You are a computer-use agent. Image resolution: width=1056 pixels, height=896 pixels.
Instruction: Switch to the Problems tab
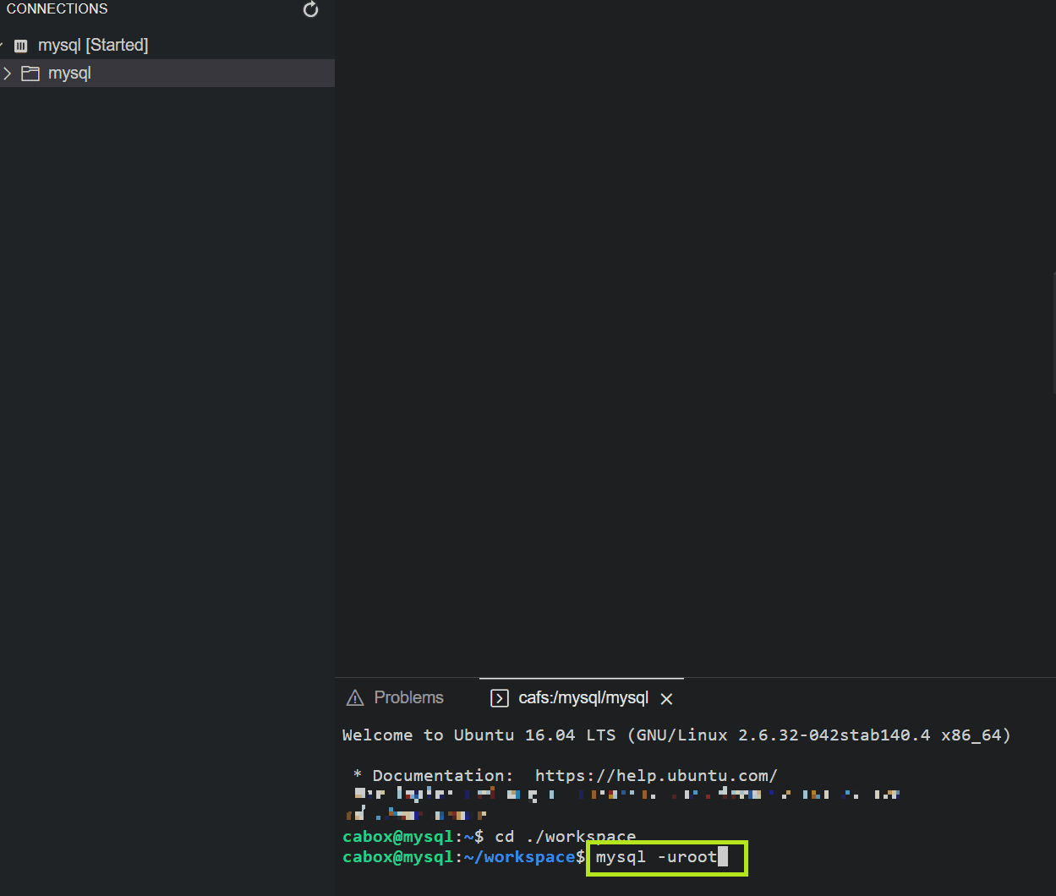point(408,697)
